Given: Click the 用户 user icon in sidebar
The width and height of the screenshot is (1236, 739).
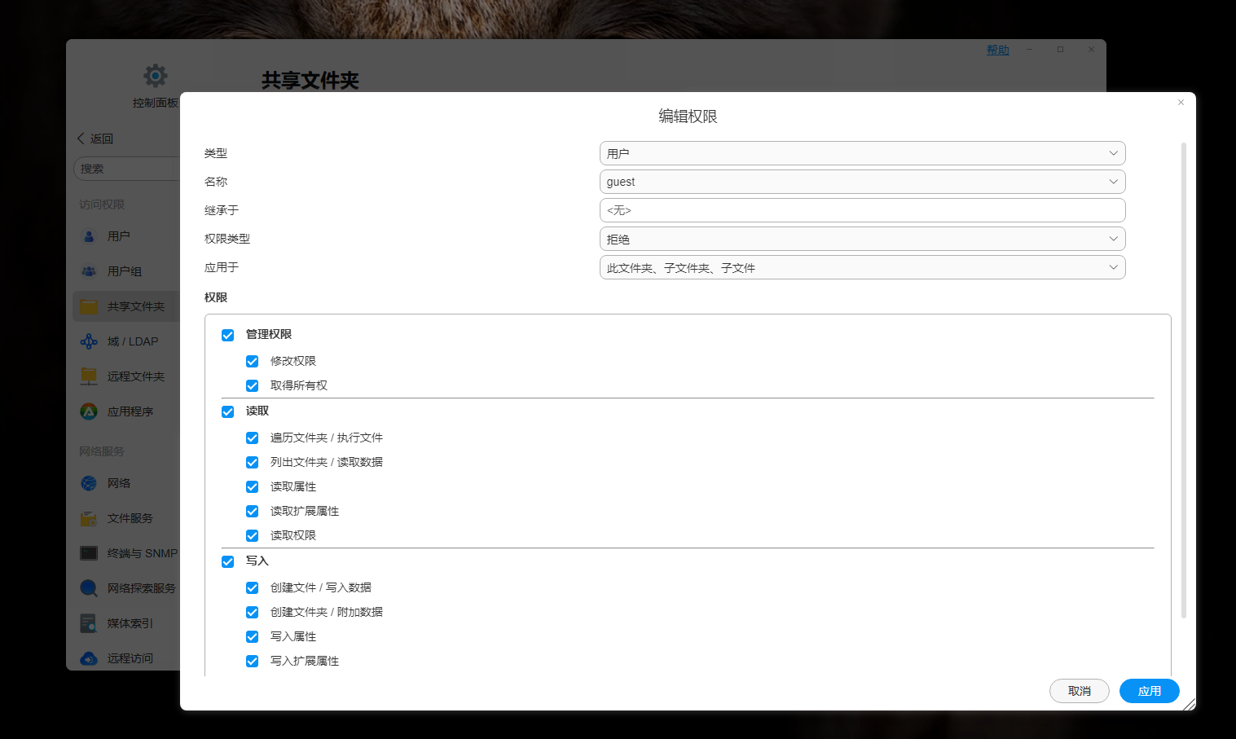Looking at the screenshot, I should tap(89, 236).
